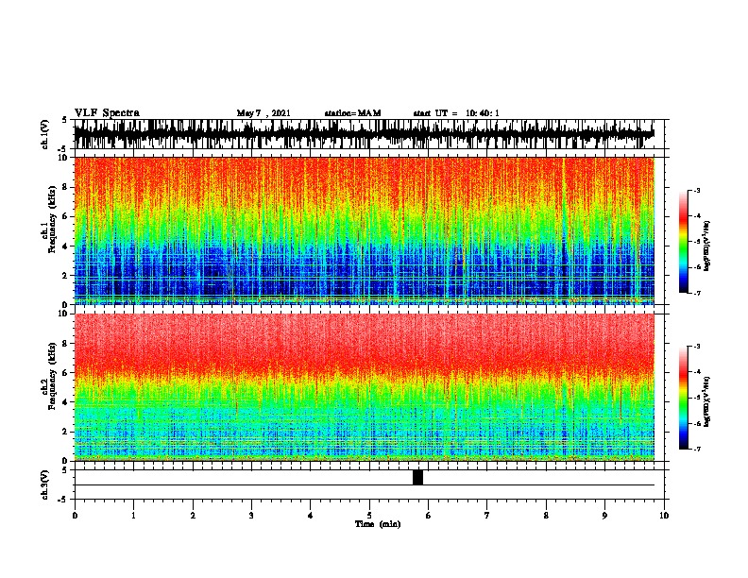Click ch.2 frequency tick label "2"
This screenshot has width=748, height=578.
pos(66,432)
